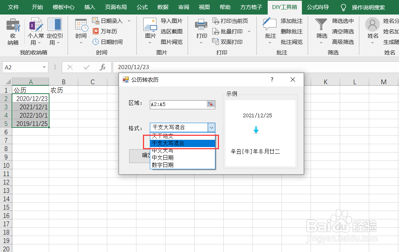
Task: Click the lightbulb 操作说明搜索 icon
Action: tap(343, 7)
